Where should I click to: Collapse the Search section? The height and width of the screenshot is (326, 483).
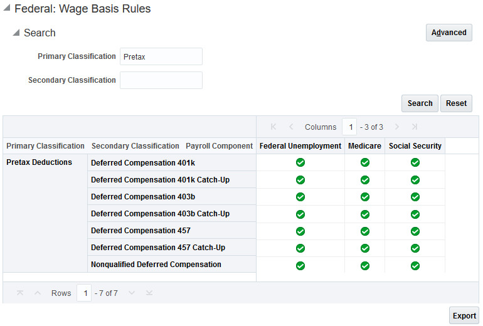coord(16,33)
